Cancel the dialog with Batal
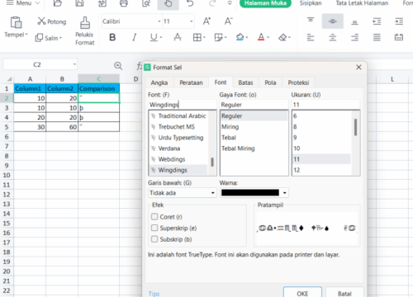Viewport: 413px width, 297px height. 344,293
